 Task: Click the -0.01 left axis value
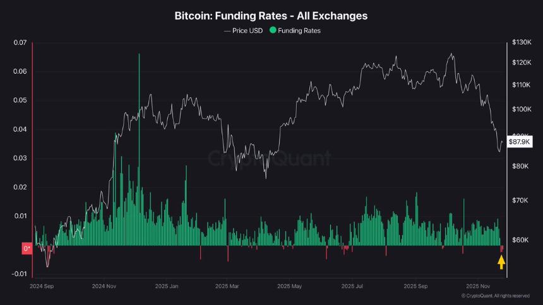click(x=20, y=273)
